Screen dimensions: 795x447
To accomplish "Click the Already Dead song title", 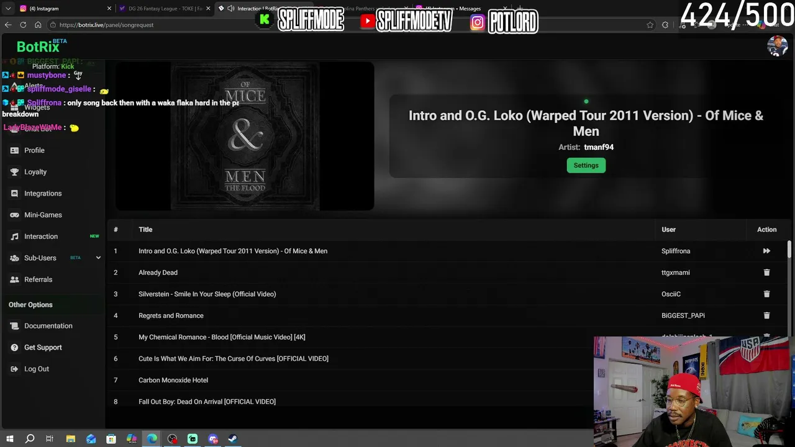I will pos(158,273).
